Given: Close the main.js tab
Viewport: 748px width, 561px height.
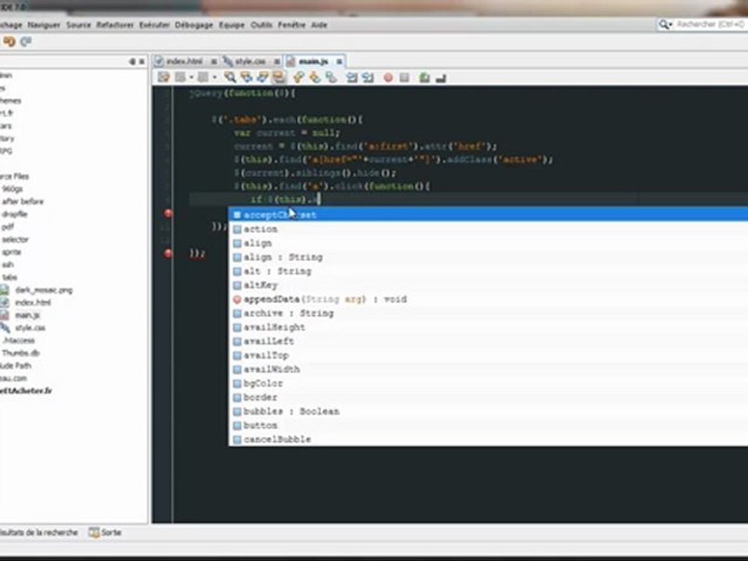Looking at the screenshot, I should tap(339, 62).
